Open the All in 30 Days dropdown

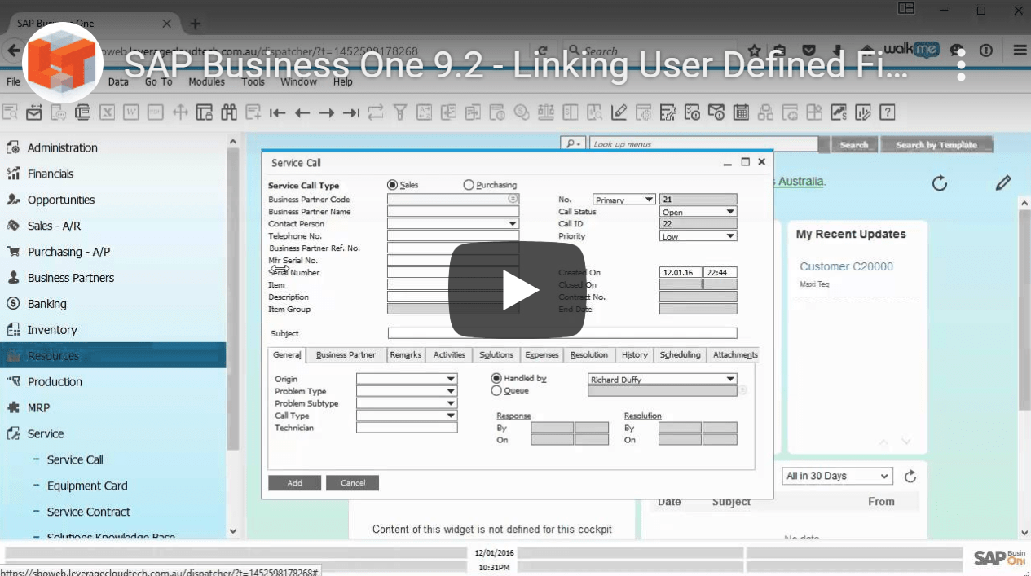click(x=837, y=476)
